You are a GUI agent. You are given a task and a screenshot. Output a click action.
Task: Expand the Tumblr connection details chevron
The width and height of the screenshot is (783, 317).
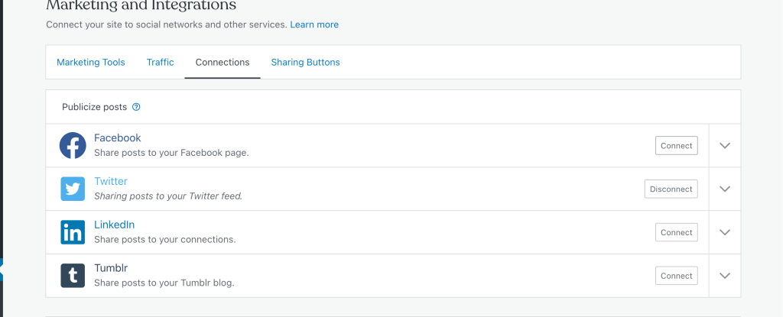point(725,276)
